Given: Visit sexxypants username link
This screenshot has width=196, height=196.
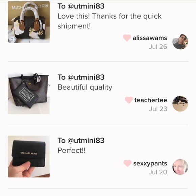Looking at the screenshot, I should pyautogui.click(x=150, y=164).
